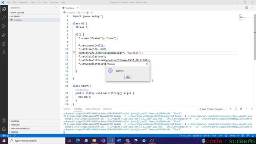The width and height of the screenshot is (256, 144).
Task: Open Run and Debug view
Action: (4, 35)
